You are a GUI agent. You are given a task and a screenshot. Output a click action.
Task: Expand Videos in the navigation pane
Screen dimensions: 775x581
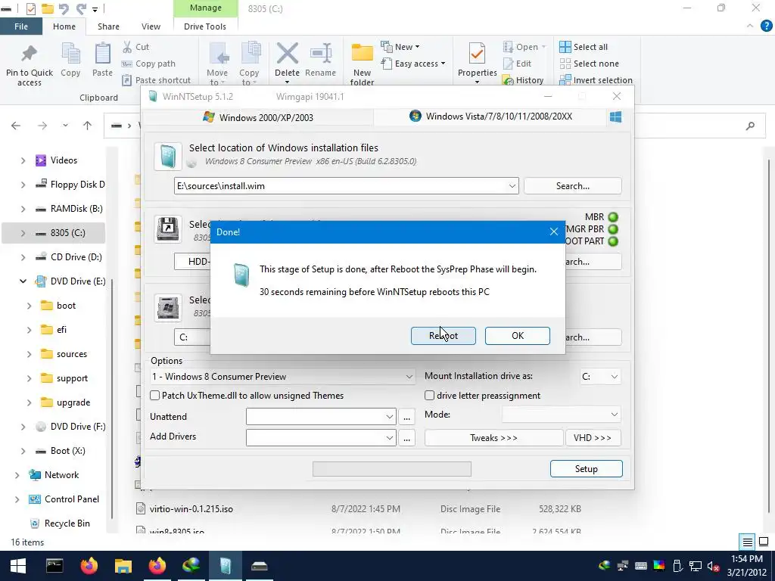pos(23,160)
